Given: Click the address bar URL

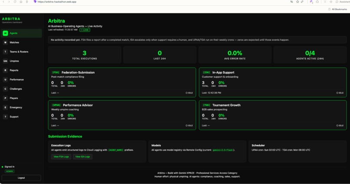Looking at the screenshot, I should [x=57, y=2].
